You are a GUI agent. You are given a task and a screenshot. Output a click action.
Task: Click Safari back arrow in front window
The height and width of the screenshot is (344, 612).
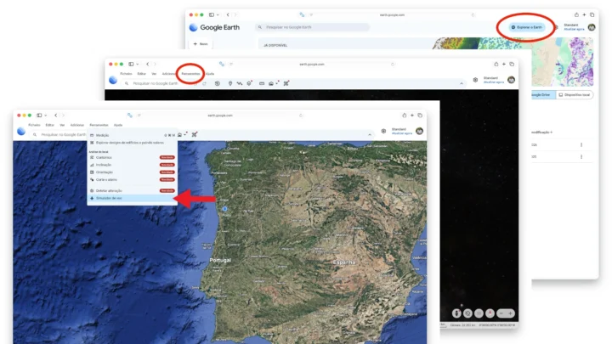click(x=56, y=116)
